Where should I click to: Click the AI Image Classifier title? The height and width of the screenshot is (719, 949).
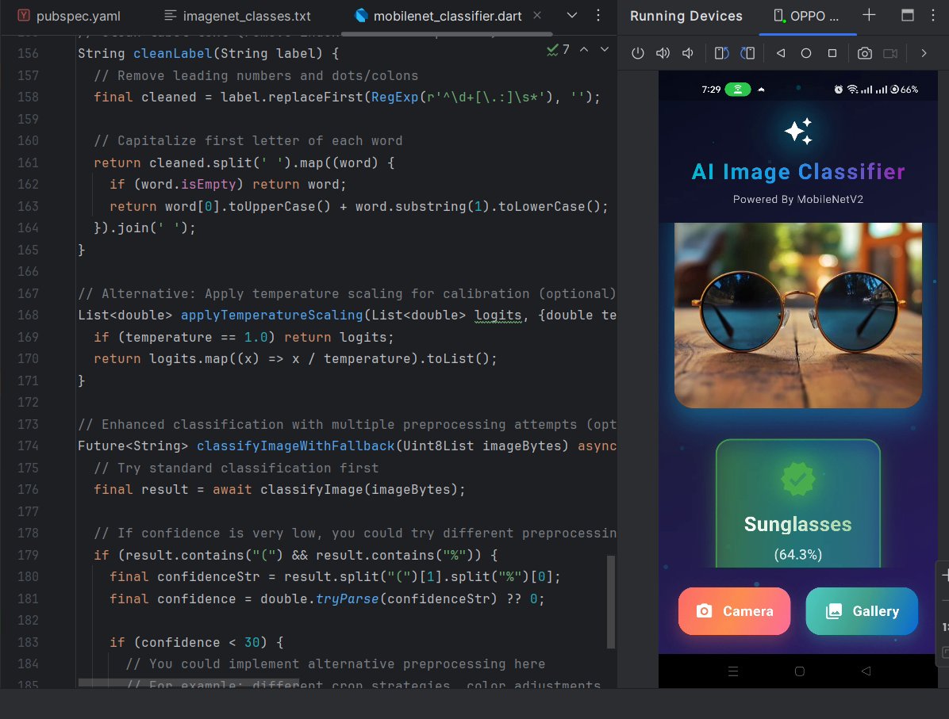(797, 172)
